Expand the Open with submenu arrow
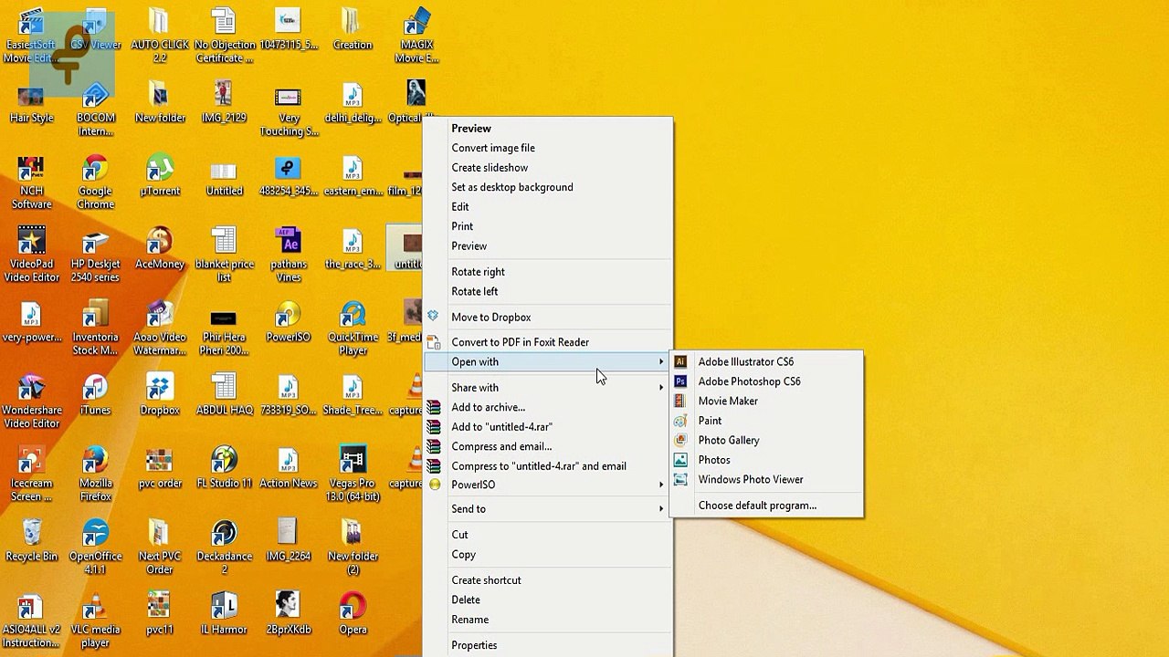 tap(661, 362)
